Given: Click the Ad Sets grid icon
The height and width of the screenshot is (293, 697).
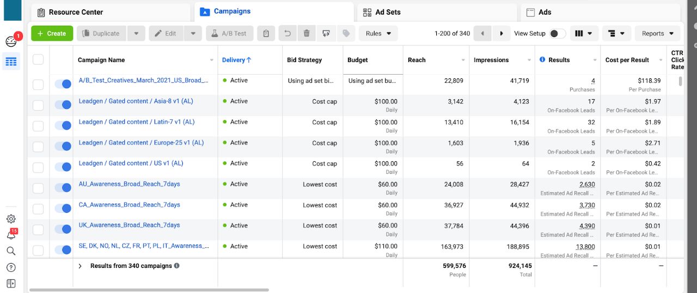Looking at the screenshot, I should point(367,12).
